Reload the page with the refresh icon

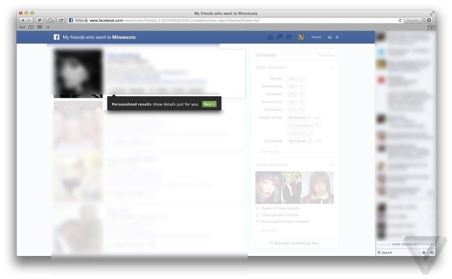pos(400,20)
